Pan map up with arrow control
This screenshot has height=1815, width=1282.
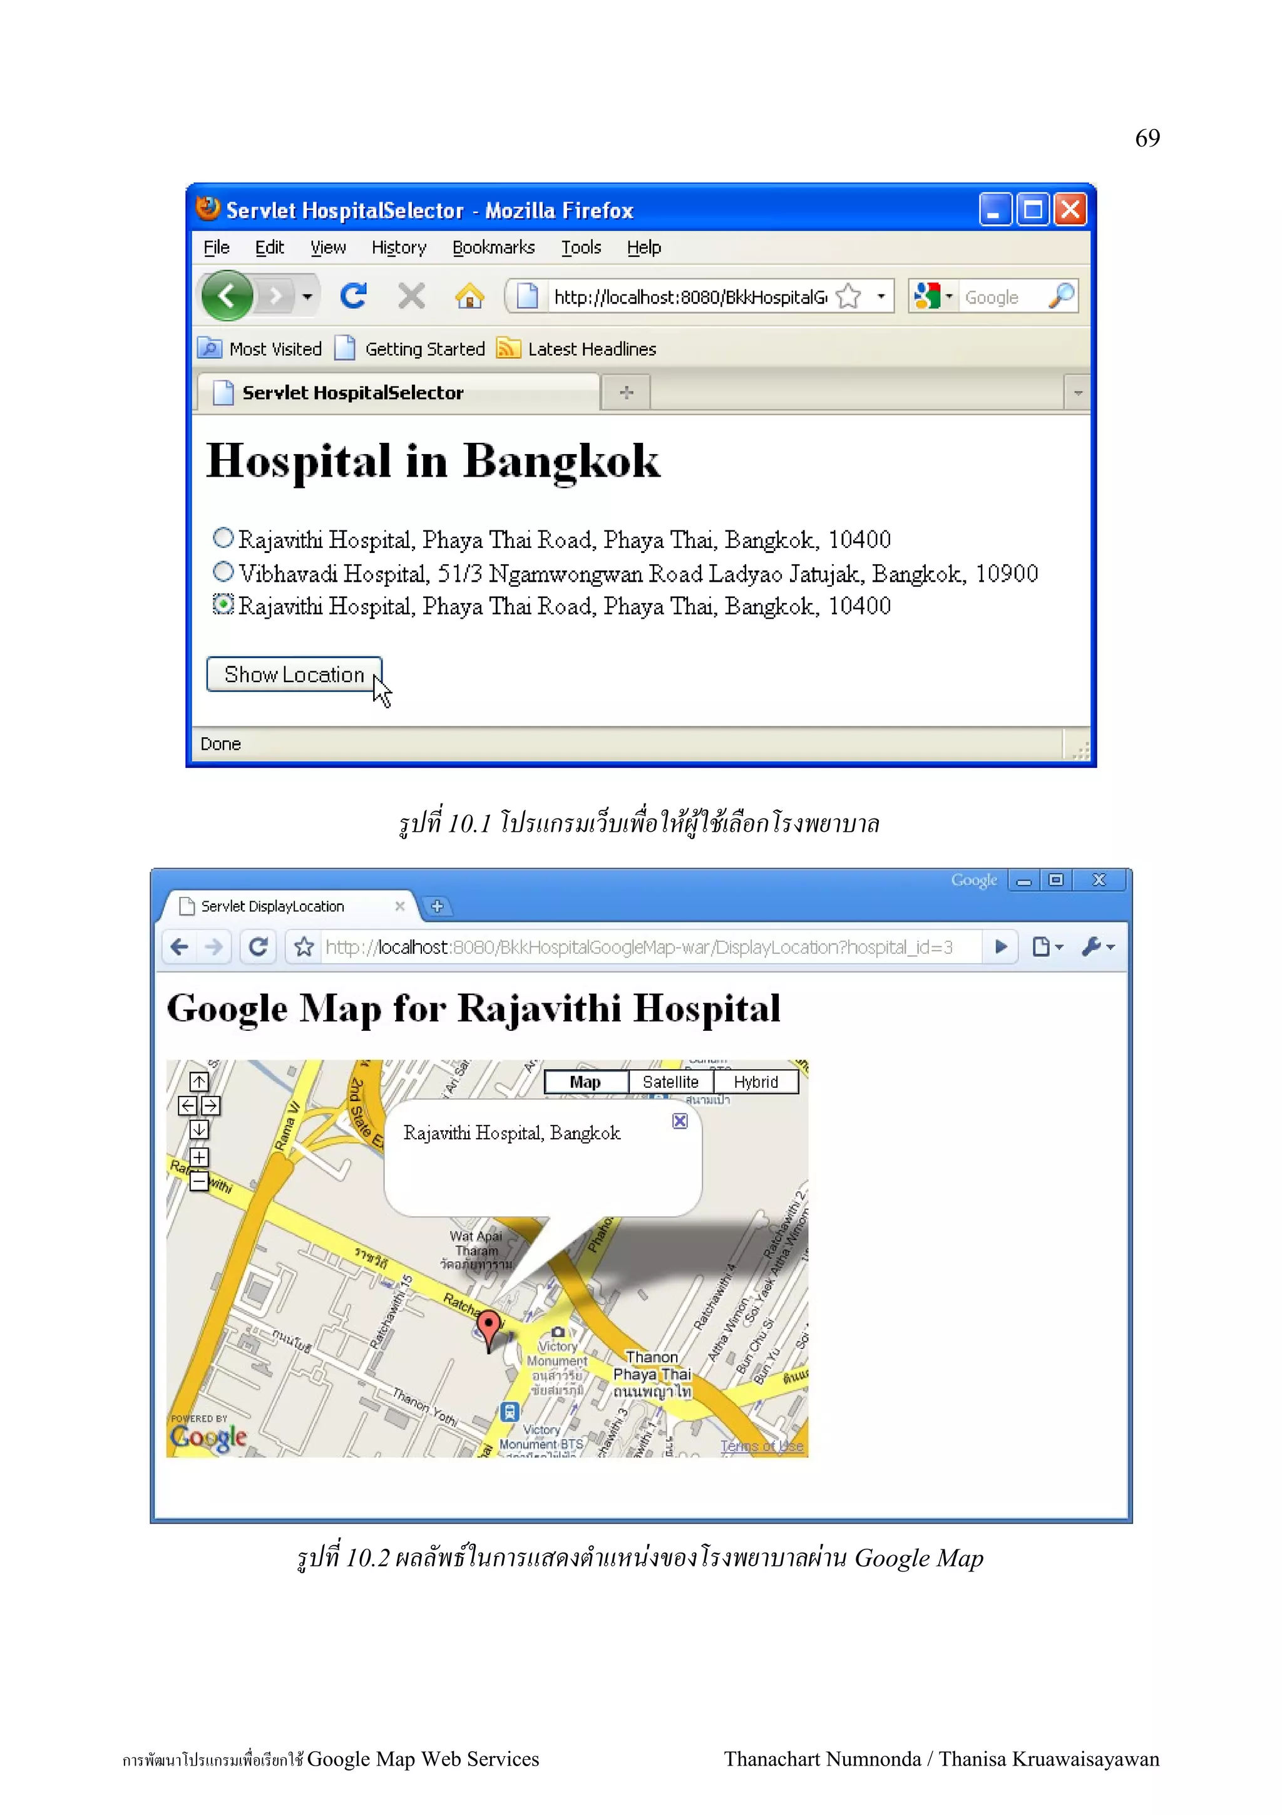[x=199, y=1082]
